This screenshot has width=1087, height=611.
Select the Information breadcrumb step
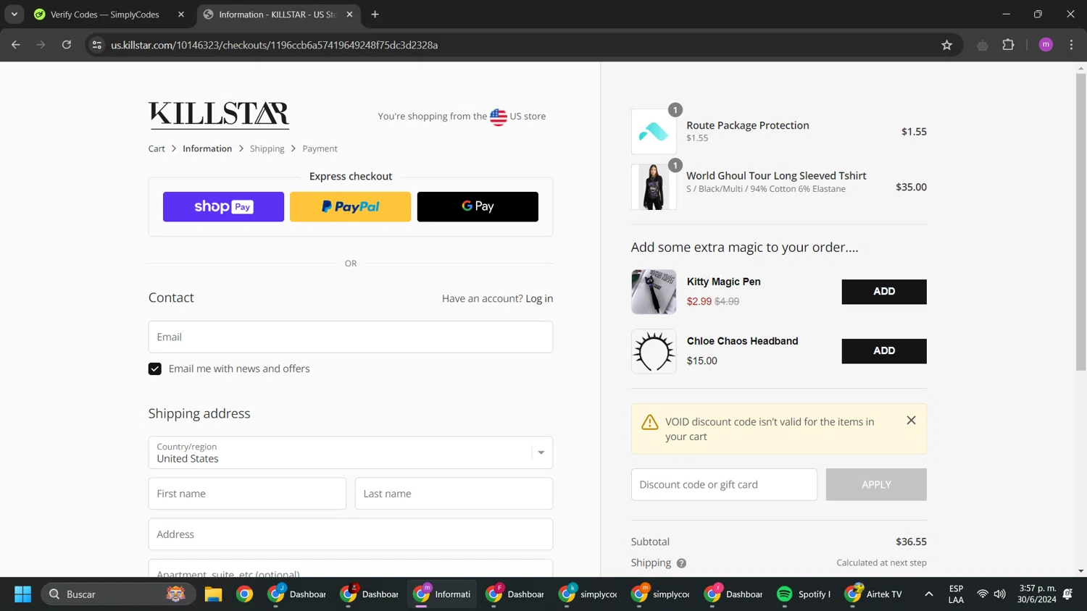[207, 148]
